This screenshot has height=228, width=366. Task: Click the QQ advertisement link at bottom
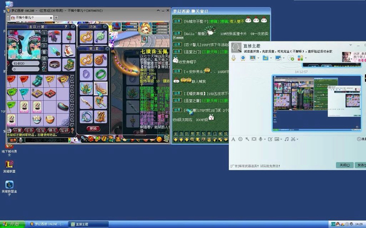click(255, 166)
